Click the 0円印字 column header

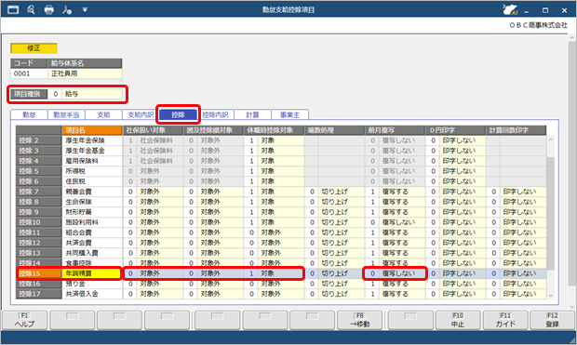click(x=456, y=130)
